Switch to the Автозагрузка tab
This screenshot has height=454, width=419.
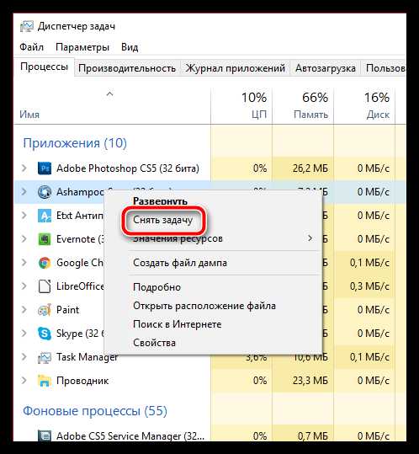[326, 68]
